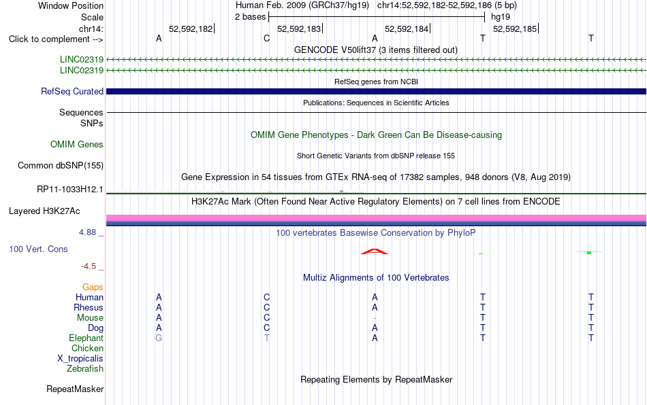Image resolution: width=647 pixels, height=405 pixels.
Task: Select the Chicken alignment row label
Action: [x=87, y=348]
